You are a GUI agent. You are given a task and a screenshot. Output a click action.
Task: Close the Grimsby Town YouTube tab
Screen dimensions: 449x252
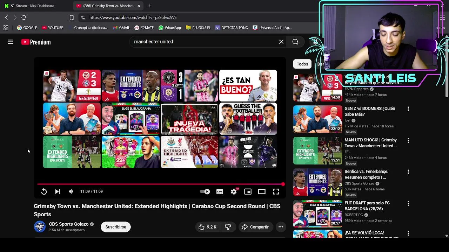pos(139,6)
